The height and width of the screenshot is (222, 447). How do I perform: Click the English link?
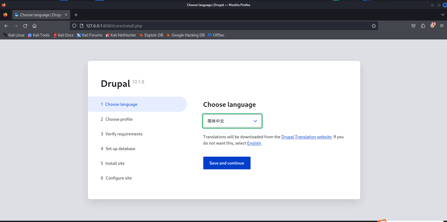coord(254,143)
